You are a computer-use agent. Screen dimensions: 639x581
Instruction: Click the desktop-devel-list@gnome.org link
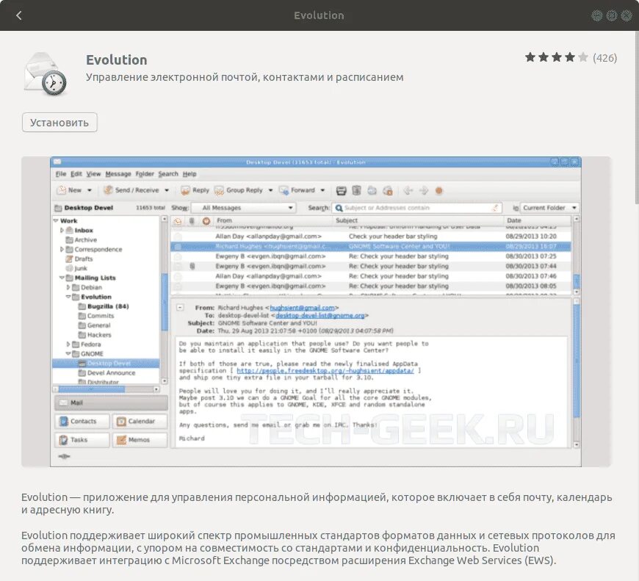pyautogui.click(x=320, y=315)
